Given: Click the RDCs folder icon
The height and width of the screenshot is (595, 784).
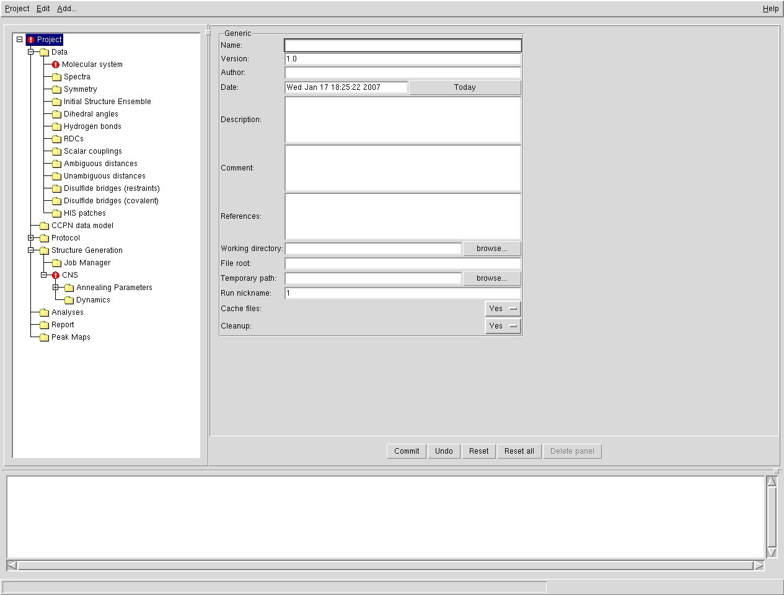Looking at the screenshot, I should tap(56, 139).
